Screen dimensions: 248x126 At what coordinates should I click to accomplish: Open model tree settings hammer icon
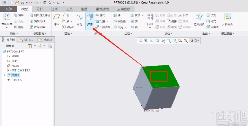30,46
